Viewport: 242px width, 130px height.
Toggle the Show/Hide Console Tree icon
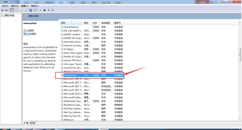[x=12, y=10]
